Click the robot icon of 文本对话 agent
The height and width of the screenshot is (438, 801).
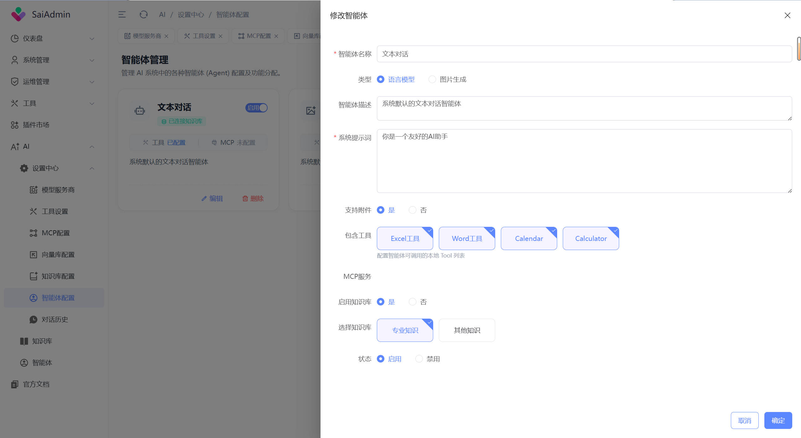coord(140,110)
